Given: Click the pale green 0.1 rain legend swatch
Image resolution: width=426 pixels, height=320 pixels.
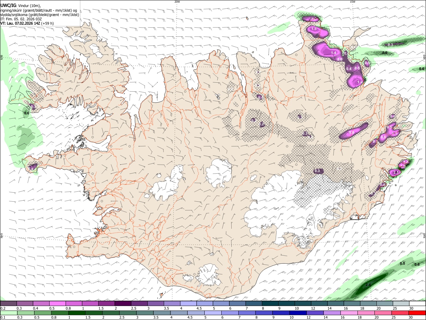Looking at the screenshot, I should point(9,313).
